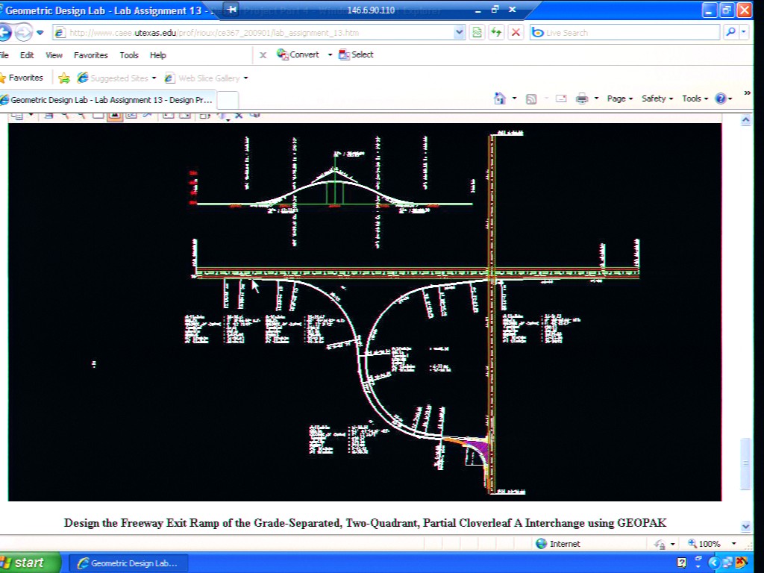
Task: Click the highlighted orange viewer toolbar icon
Action: 114,116
